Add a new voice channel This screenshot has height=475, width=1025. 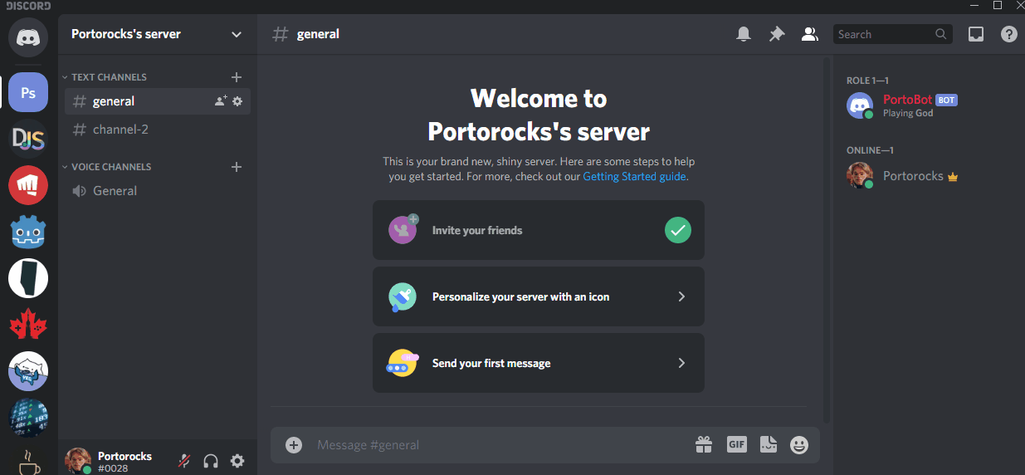click(x=237, y=167)
